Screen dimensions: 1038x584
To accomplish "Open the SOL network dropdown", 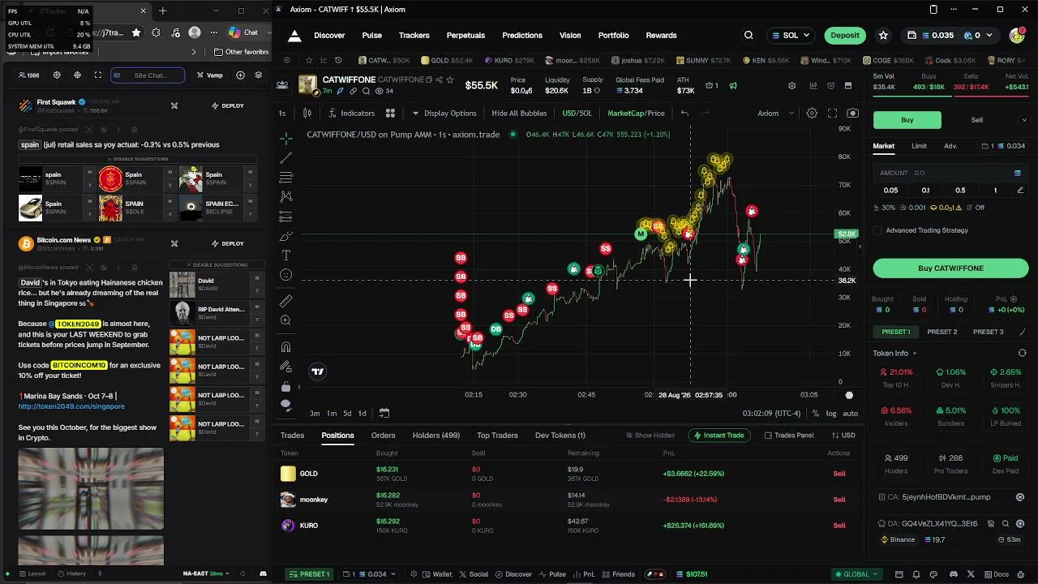I will tap(791, 36).
